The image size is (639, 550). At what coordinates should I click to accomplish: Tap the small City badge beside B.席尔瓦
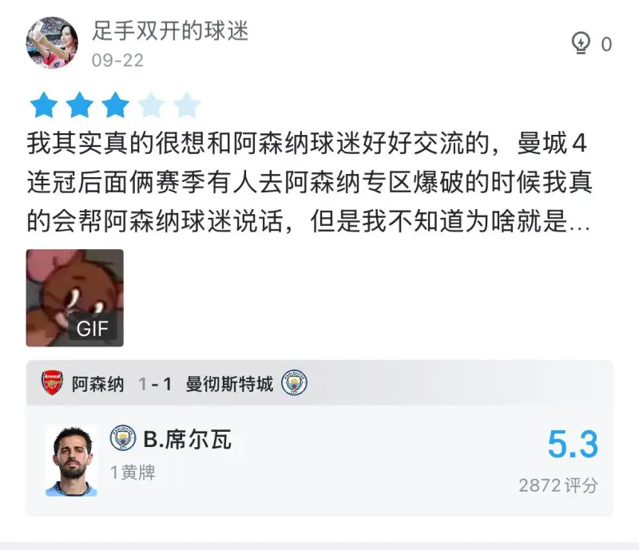[123, 438]
